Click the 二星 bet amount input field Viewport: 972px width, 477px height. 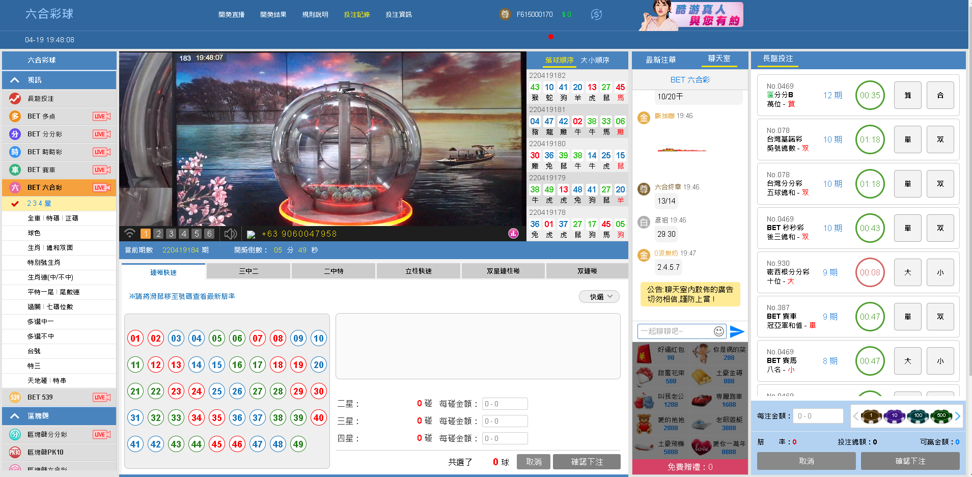(x=505, y=404)
